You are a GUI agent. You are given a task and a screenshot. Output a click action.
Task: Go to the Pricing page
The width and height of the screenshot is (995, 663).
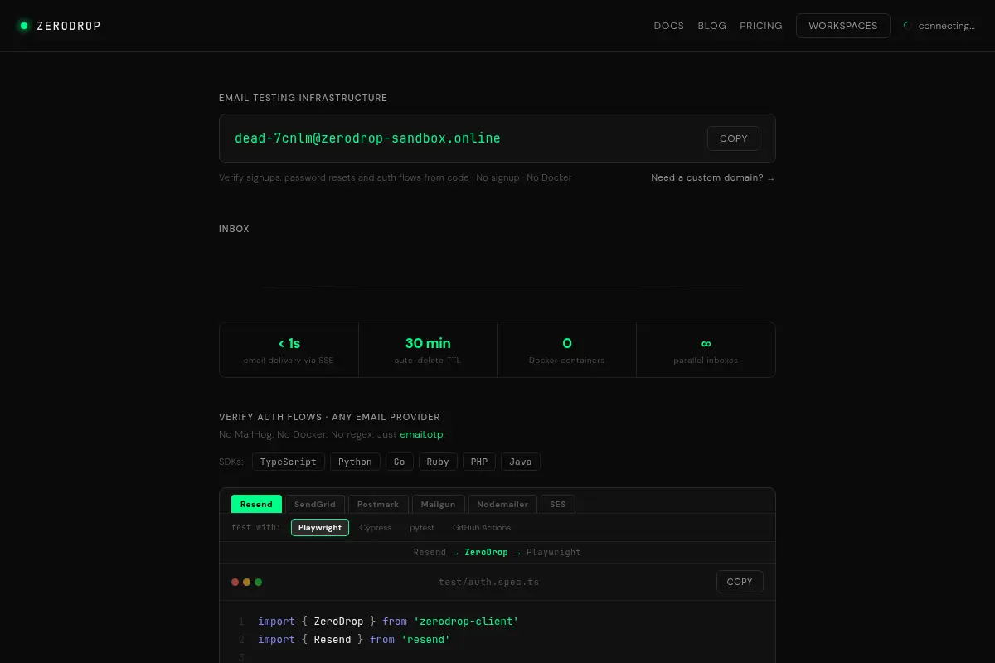pos(761,26)
